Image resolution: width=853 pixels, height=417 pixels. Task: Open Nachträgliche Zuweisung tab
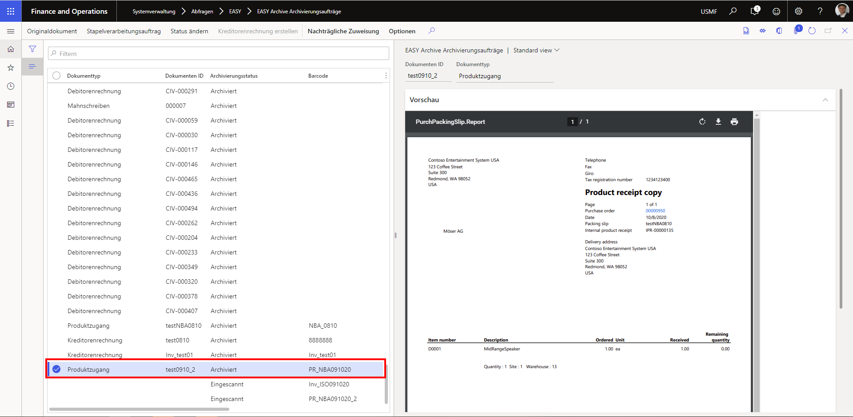pos(343,31)
